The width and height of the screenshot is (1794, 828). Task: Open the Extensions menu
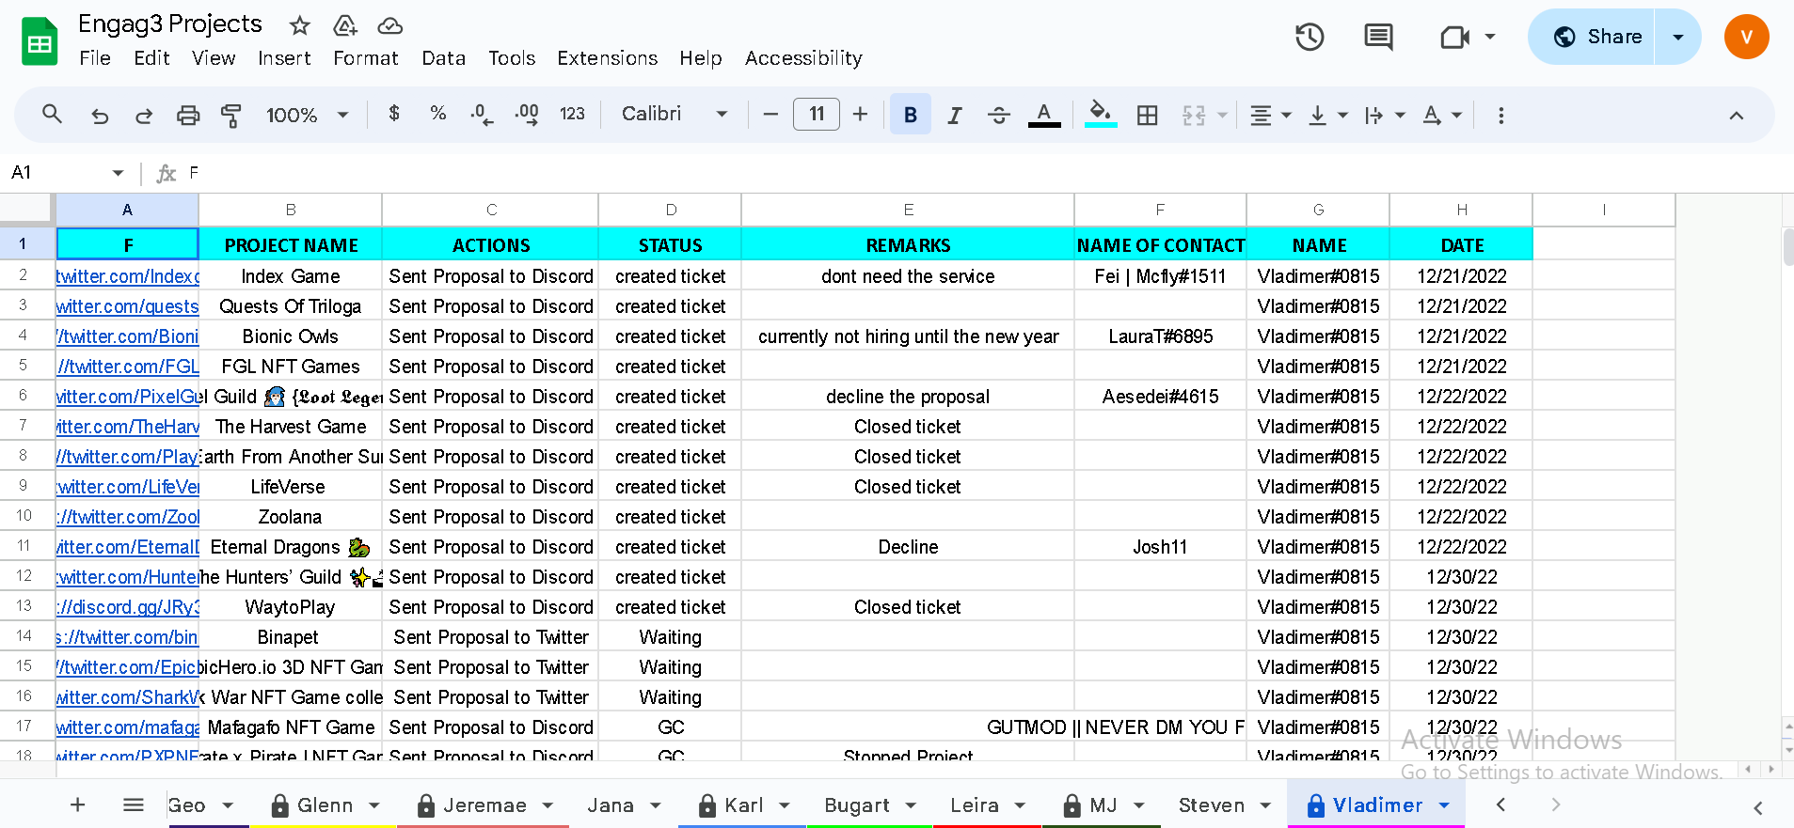(608, 58)
